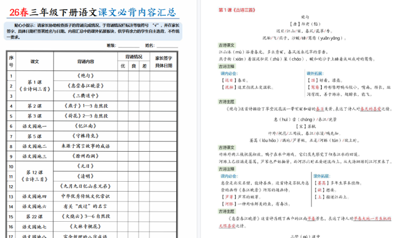Select the 课文 header cell
The image size is (395, 238).
click(35, 61)
